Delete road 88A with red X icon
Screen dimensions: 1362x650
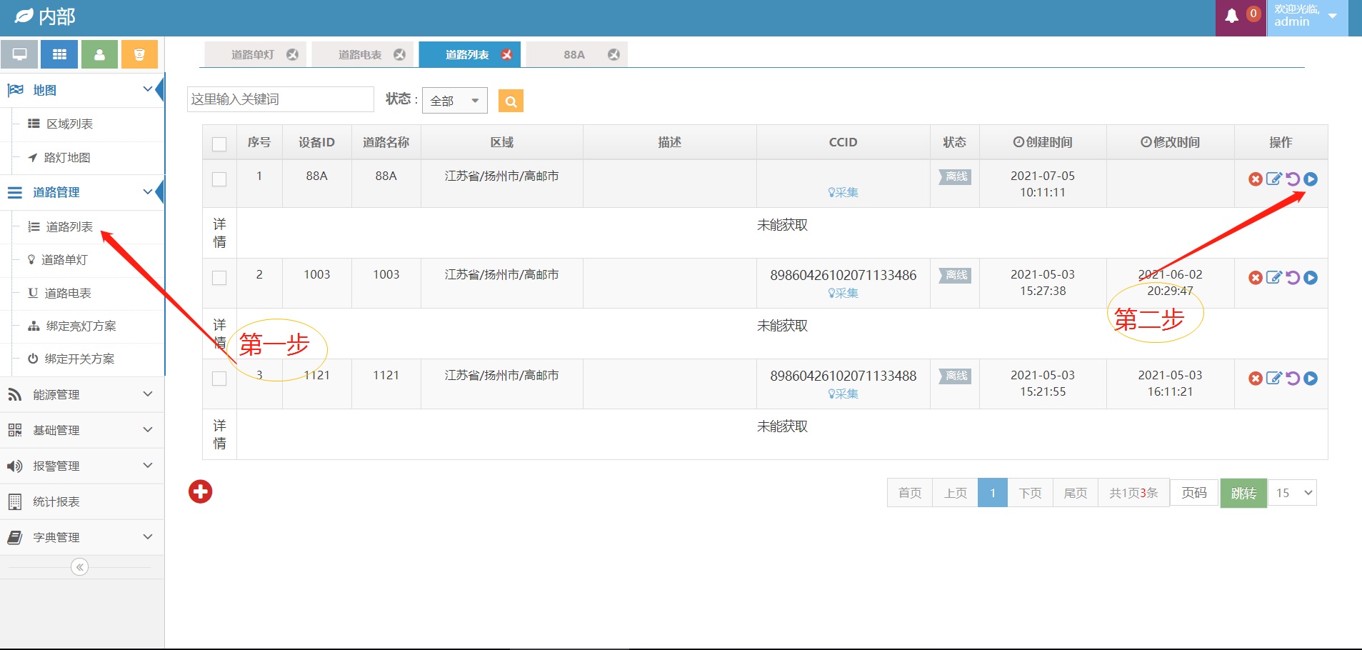1256,179
